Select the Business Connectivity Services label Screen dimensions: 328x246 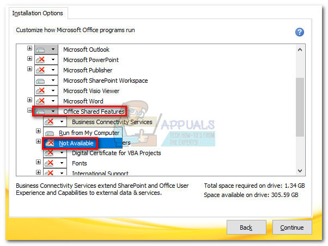112,122
